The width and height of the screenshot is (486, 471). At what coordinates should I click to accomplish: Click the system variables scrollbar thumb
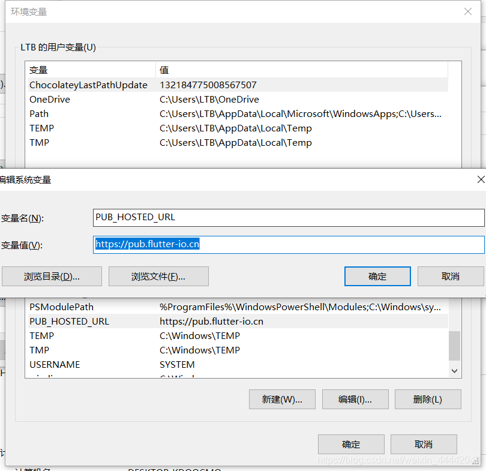[x=454, y=346]
